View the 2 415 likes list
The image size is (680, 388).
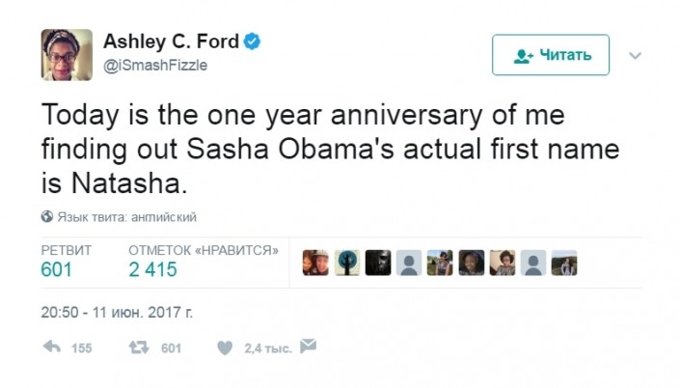click(x=153, y=269)
